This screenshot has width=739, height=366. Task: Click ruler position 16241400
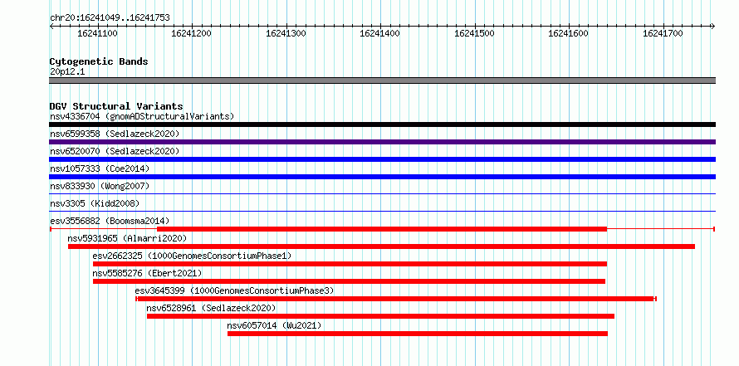379,33
